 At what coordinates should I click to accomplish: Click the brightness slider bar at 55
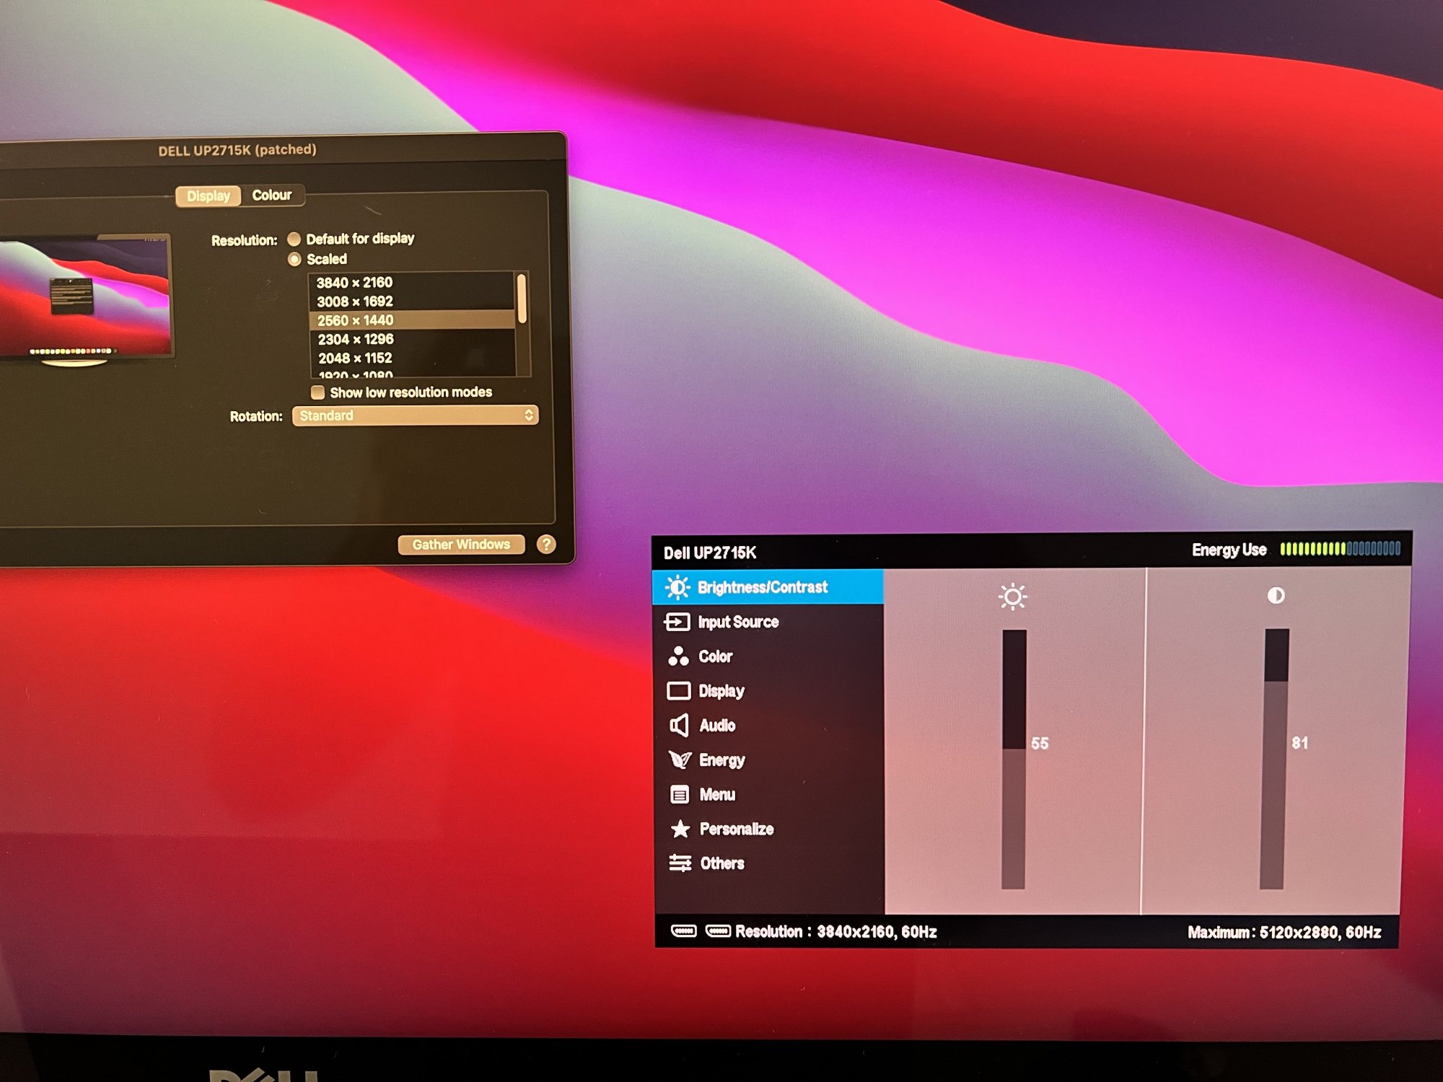click(x=1014, y=750)
